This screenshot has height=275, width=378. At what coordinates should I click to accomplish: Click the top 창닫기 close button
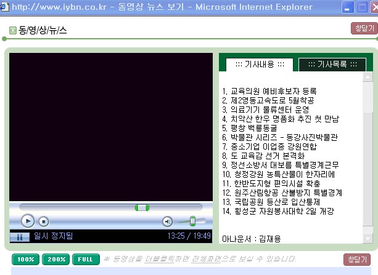point(361,29)
